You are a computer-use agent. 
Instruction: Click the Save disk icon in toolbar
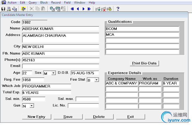pyautogui.click(x=4, y=9)
